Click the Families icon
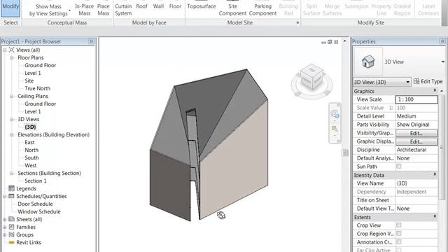The width and height of the screenshot is (448, 252). pos(11,227)
